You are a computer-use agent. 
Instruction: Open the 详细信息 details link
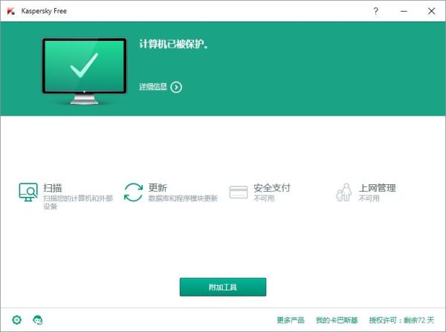pyautogui.click(x=153, y=87)
